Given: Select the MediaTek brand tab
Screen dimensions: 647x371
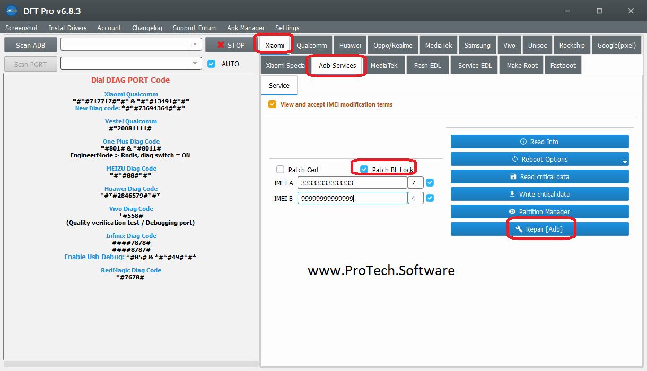Looking at the screenshot, I should click(x=439, y=45).
